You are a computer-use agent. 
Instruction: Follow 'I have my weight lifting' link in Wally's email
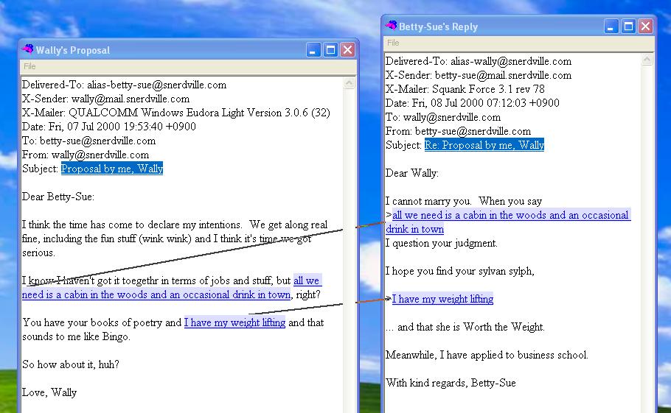pos(234,322)
